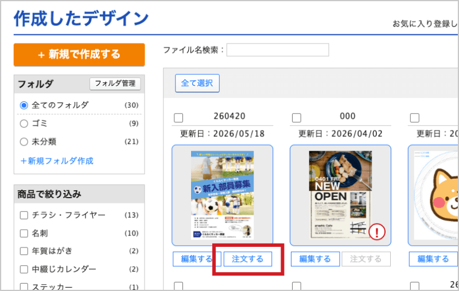
Task: Click 編集する under design 260420
Action: pos(196,259)
